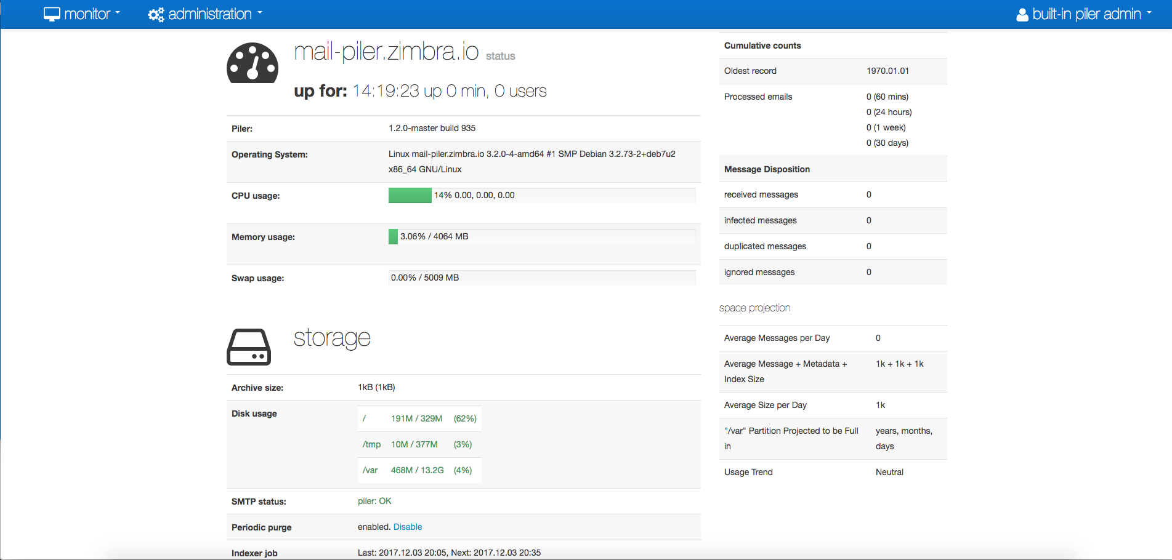Click the monitor screen icon in navbar
Screen dimensions: 1172x560
(x=52, y=14)
